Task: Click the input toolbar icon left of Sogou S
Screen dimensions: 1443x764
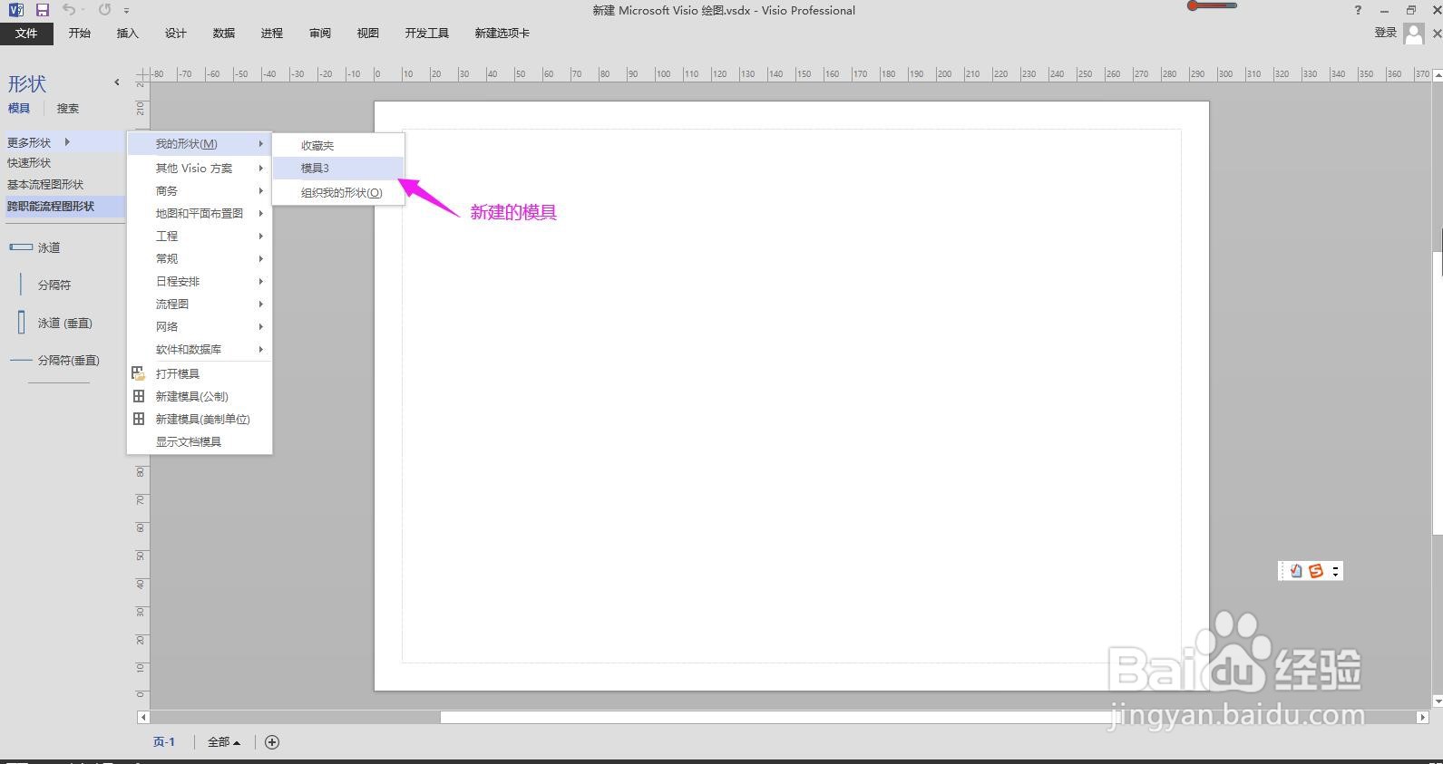Action: click(x=1296, y=571)
